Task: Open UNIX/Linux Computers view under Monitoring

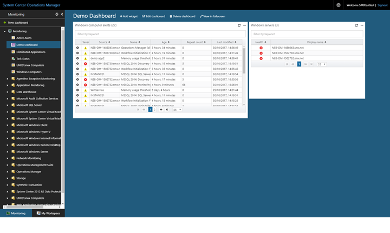Action: [x=30, y=65]
